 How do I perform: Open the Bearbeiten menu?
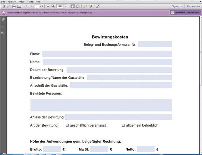pyautogui.click(x=12, y=2)
